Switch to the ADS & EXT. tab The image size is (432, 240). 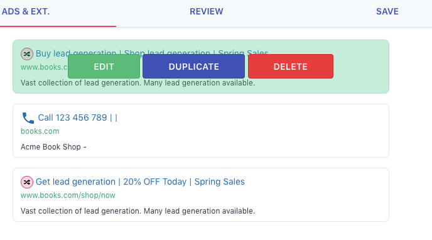26,11
